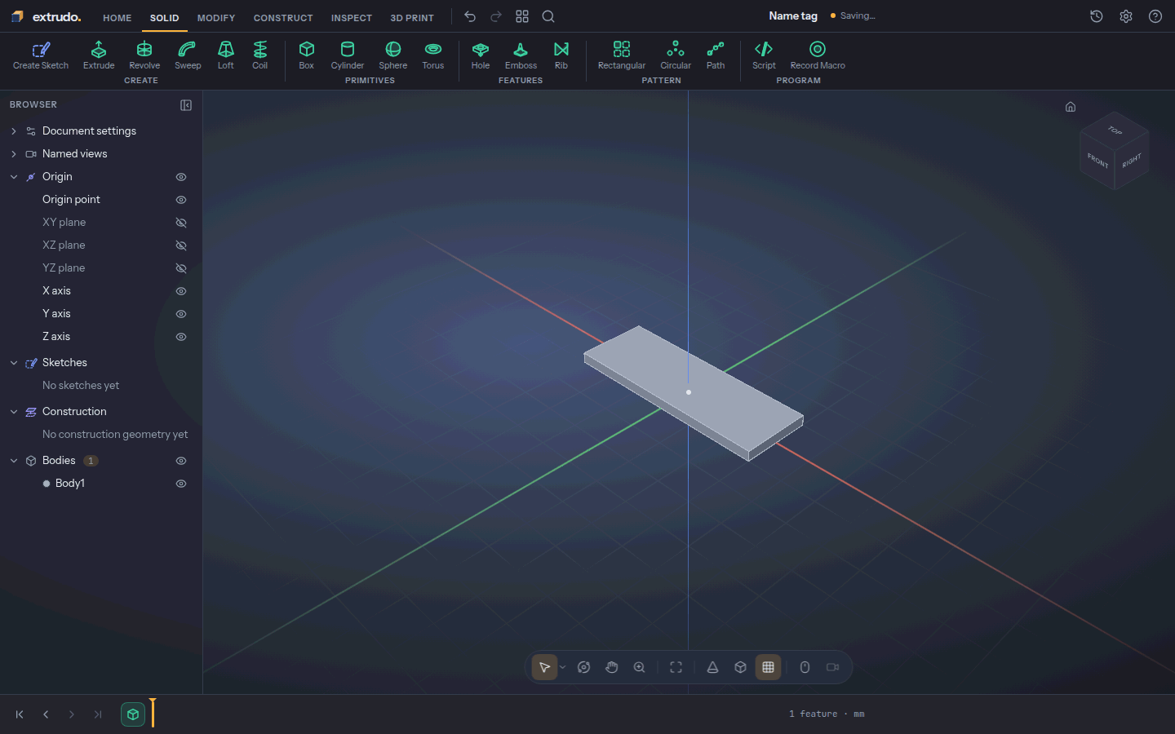Click the home view button
The width and height of the screenshot is (1175, 734).
coord(1071,107)
